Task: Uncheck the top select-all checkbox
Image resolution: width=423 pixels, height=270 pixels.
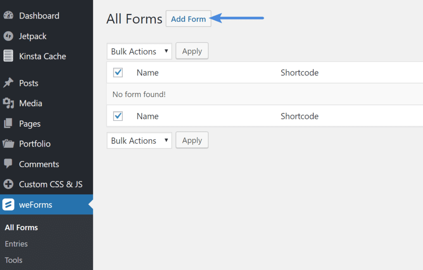Action: 118,72
